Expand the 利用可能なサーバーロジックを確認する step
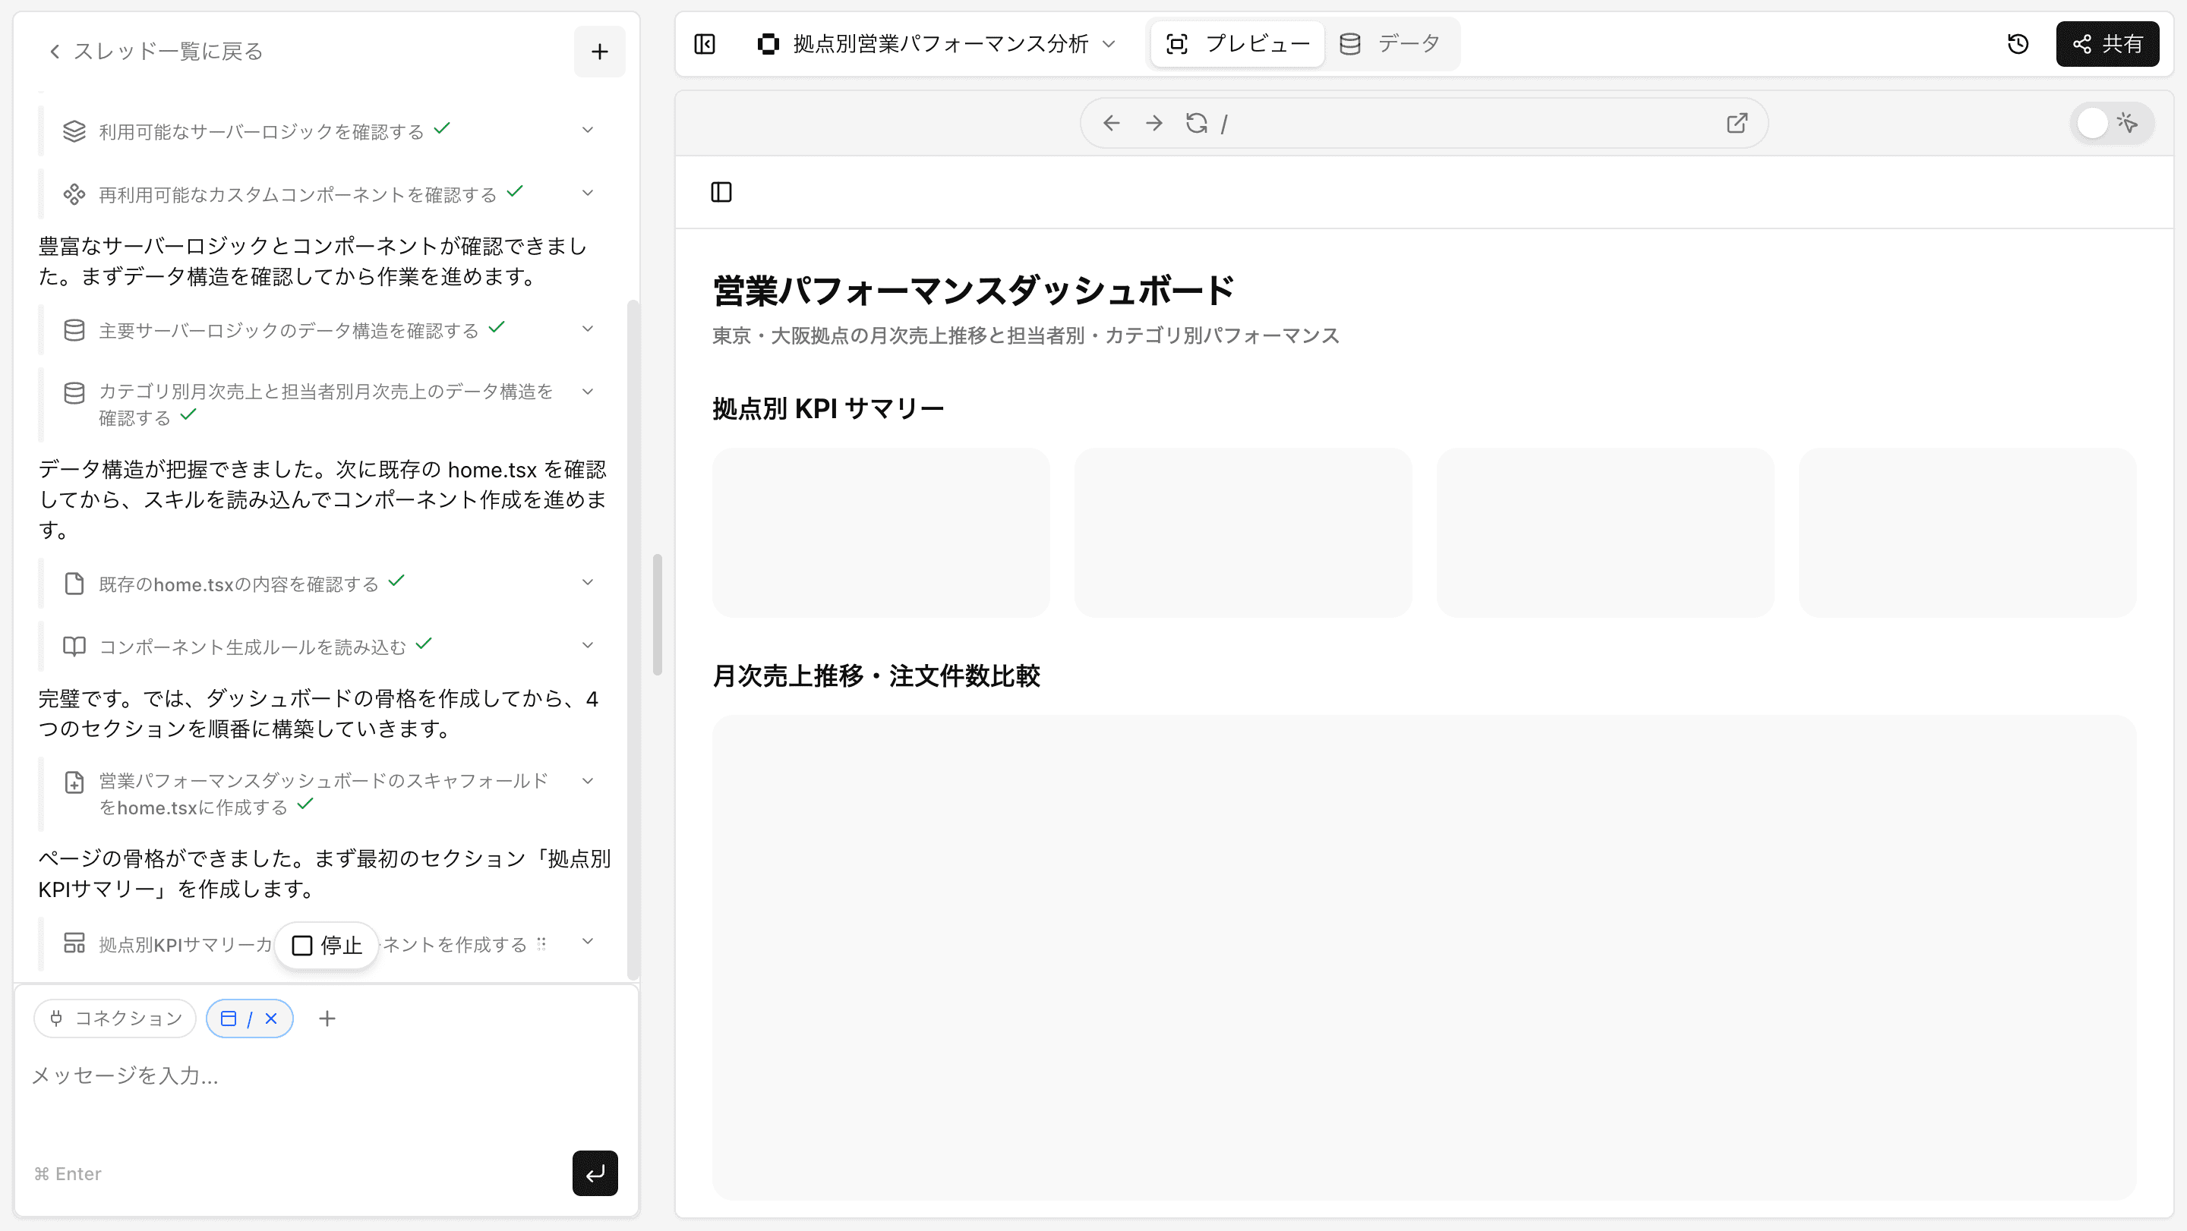The width and height of the screenshot is (2187, 1231). coord(588,129)
